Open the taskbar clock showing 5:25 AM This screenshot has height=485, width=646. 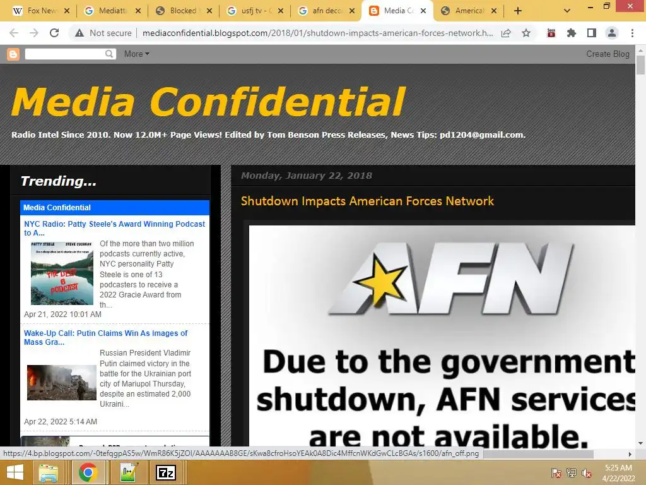coord(618,473)
